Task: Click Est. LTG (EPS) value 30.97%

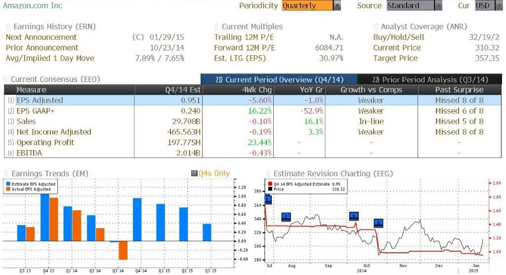Action: coord(331,58)
